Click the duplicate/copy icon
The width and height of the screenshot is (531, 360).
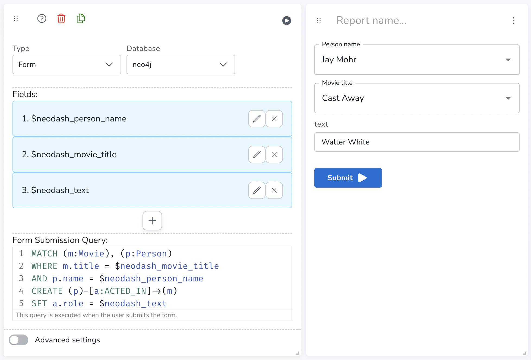[80, 18]
